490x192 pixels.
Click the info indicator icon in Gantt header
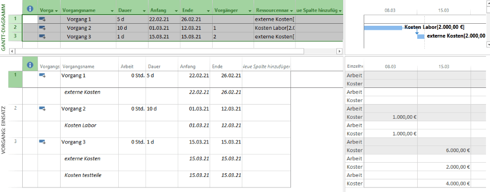[30, 9]
